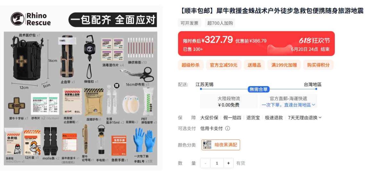
Task: Click the 無需合單 badge on delivery line
Action: tap(258, 89)
